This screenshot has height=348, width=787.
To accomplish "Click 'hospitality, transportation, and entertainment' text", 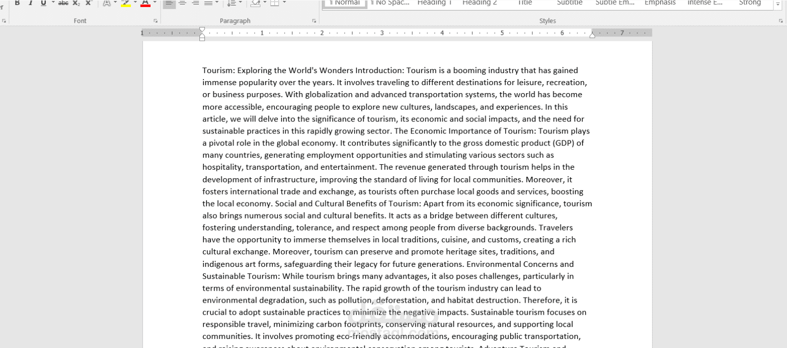I will click(x=289, y=167).
